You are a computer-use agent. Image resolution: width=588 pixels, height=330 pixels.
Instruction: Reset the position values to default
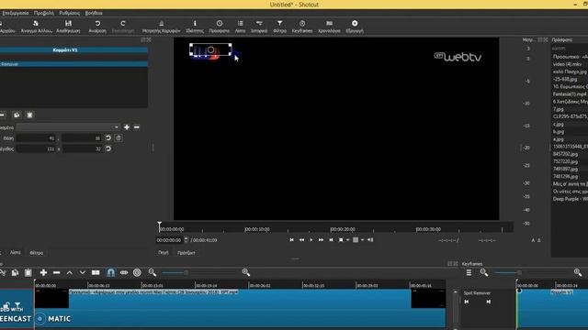coord(108,137)
